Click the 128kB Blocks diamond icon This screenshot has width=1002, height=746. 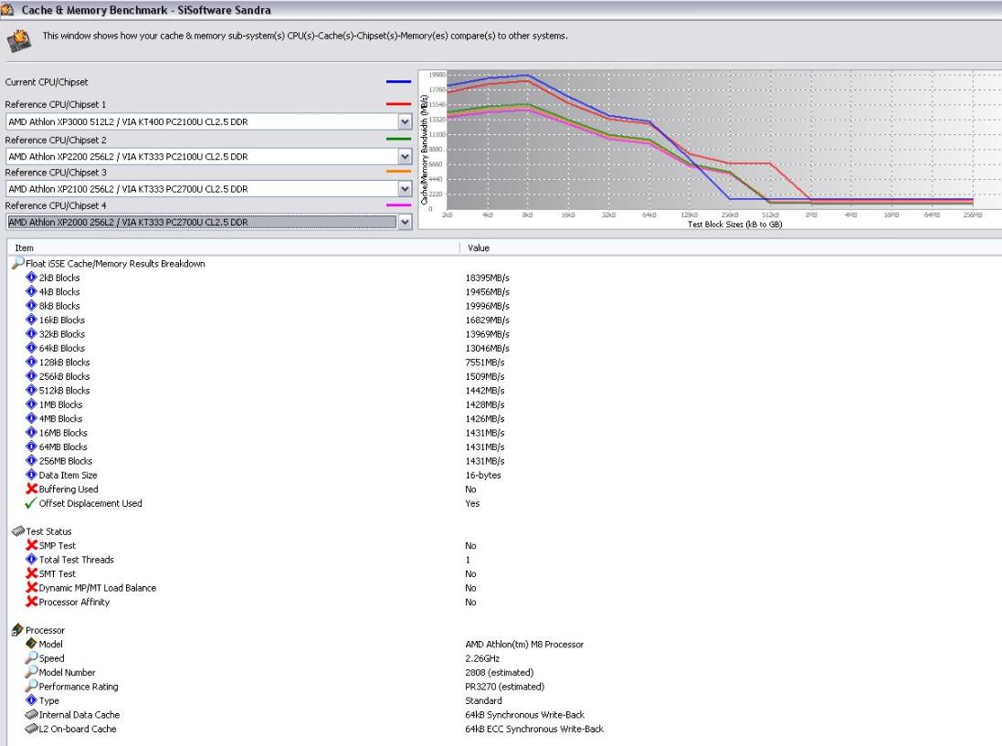coord(31,362)
